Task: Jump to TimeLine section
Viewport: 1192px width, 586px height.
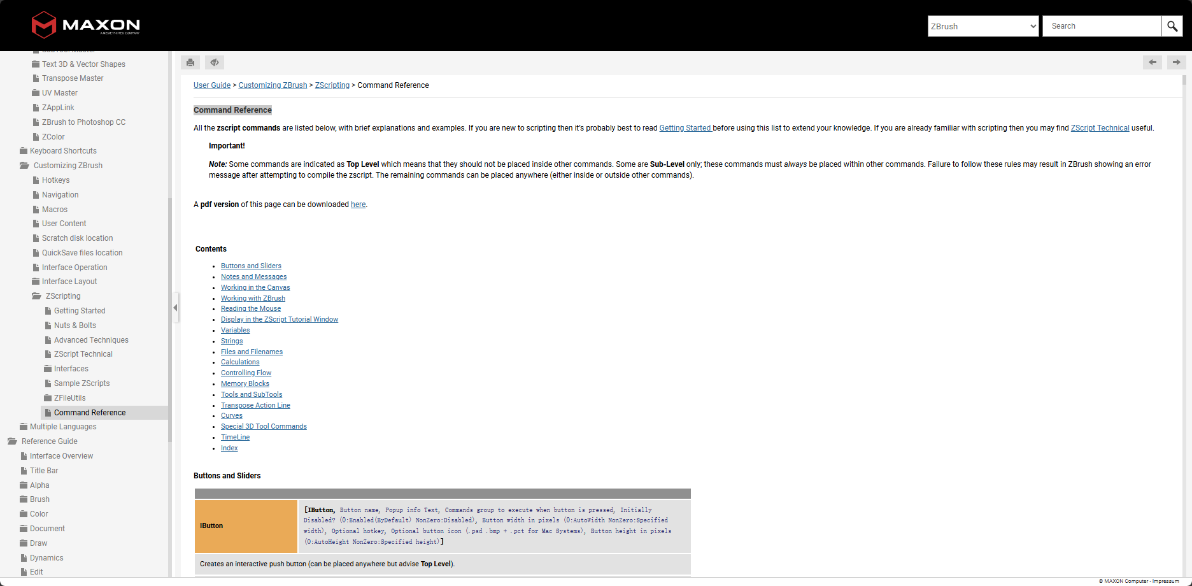Action: pyautogui.click(x=235, y=438)
